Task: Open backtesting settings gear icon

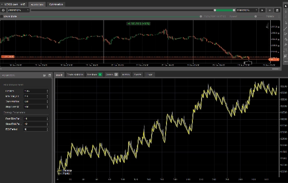Action: pyautogui.click(x=3, y=10)
